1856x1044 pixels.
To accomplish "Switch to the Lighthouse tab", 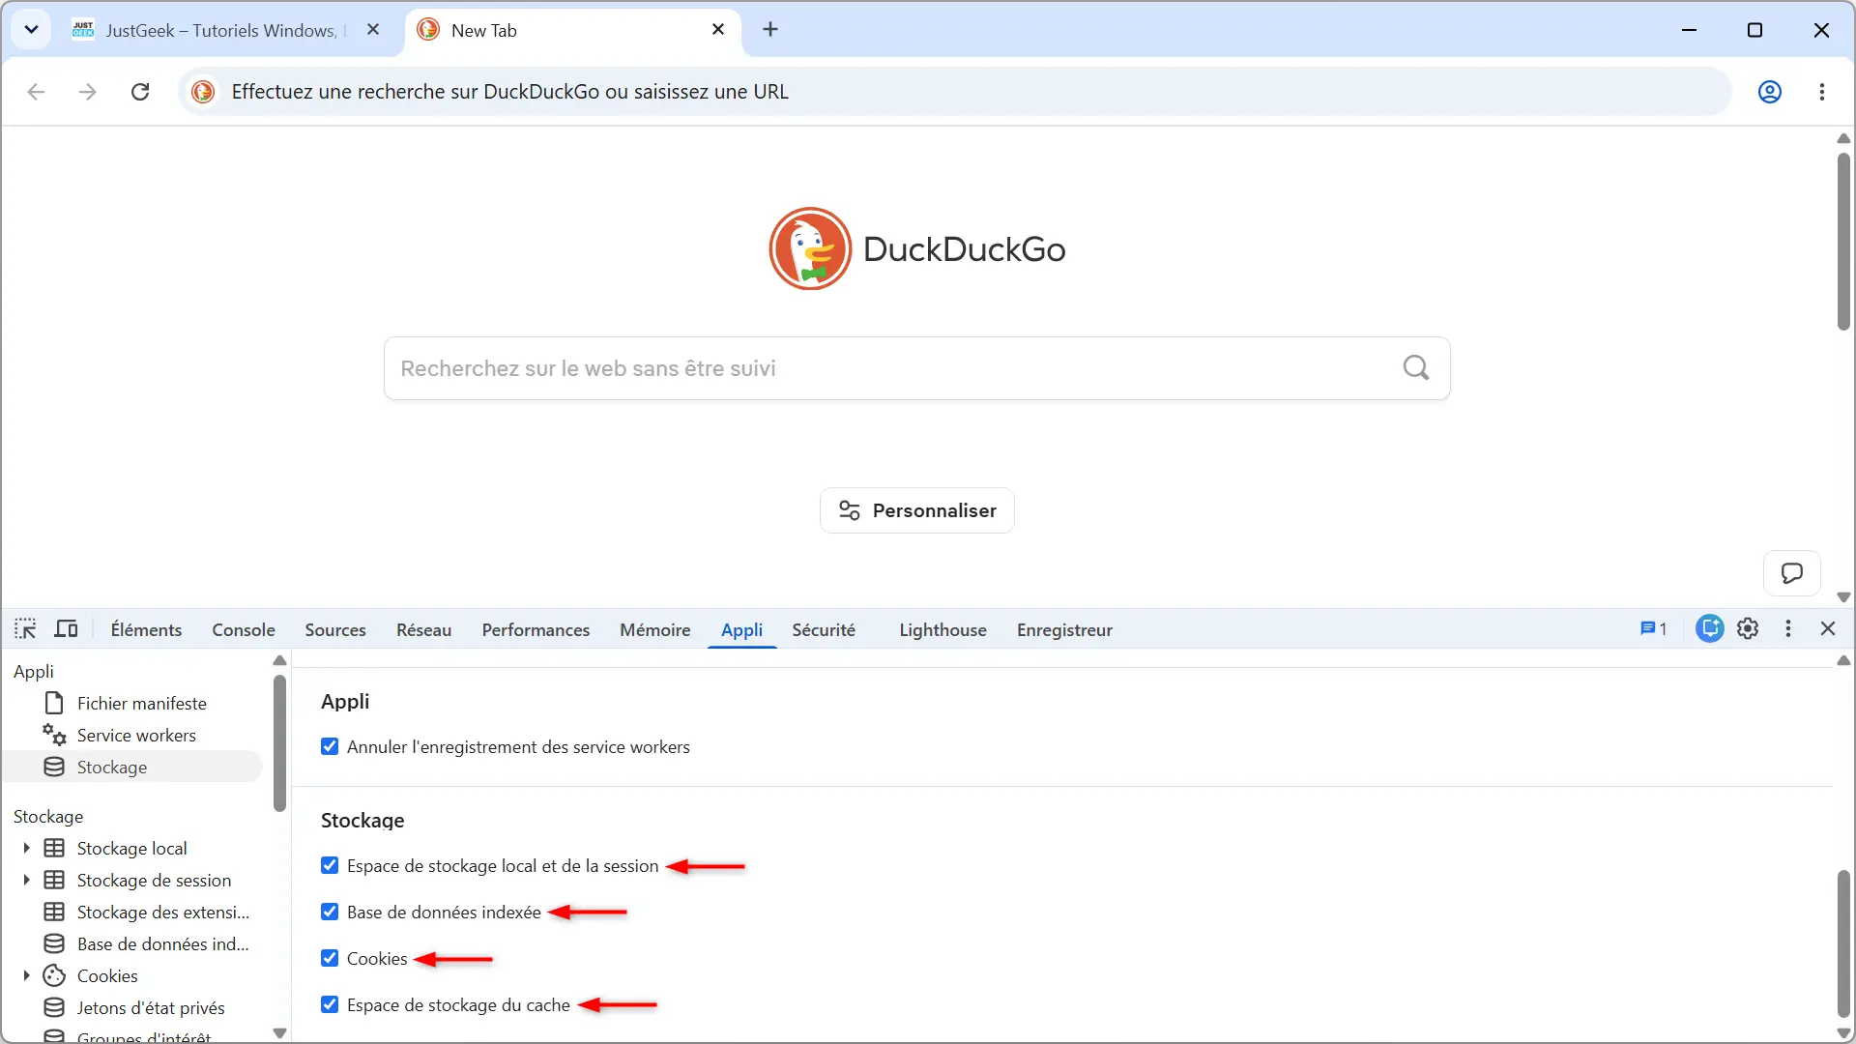I will [x=942, y=630].
